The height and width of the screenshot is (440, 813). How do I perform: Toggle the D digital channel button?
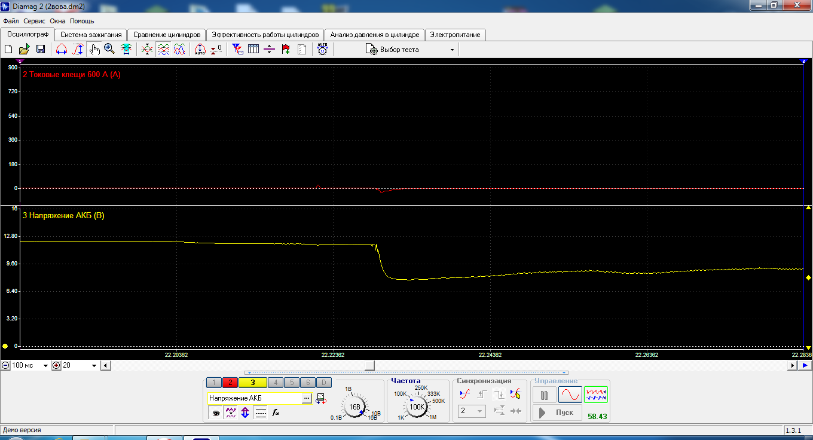tap(323, 383)
